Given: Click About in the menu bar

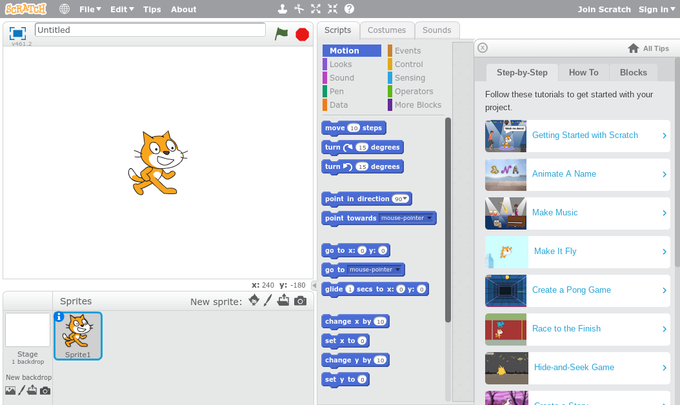Looking at the screenshot, I should [x=183, y=9].
